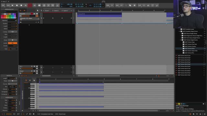Select the Polysynth #1 clip in arranger

pyautogui.click(x=100, y=15)
